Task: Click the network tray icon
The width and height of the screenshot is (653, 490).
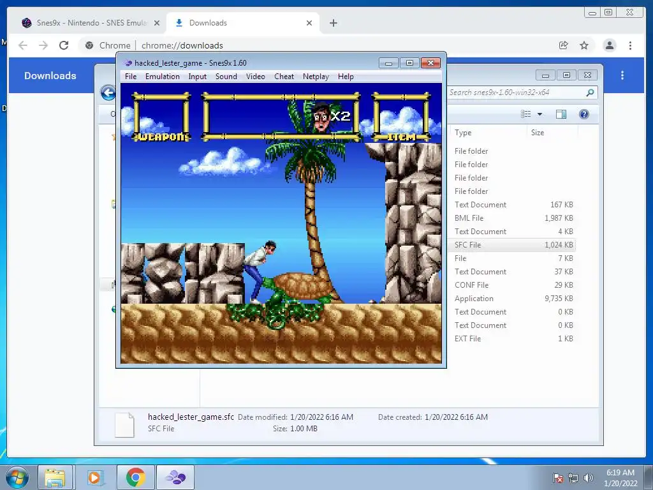Action: tap(573, 478)
